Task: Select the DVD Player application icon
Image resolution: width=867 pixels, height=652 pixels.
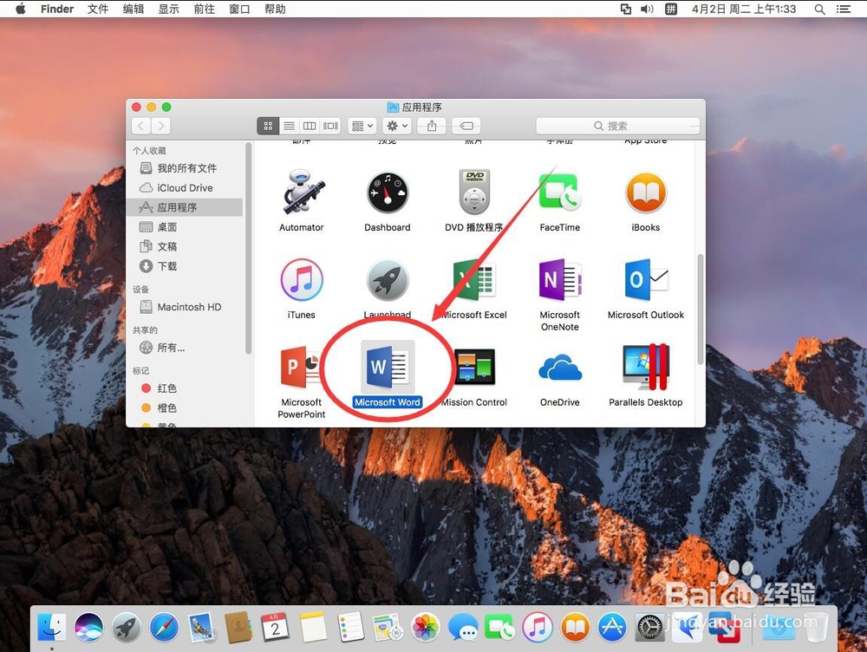Action: (x=474, y=192)
